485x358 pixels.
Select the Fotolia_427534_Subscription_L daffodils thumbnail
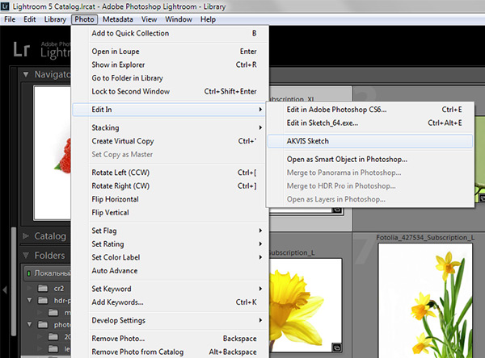point(425,301)
